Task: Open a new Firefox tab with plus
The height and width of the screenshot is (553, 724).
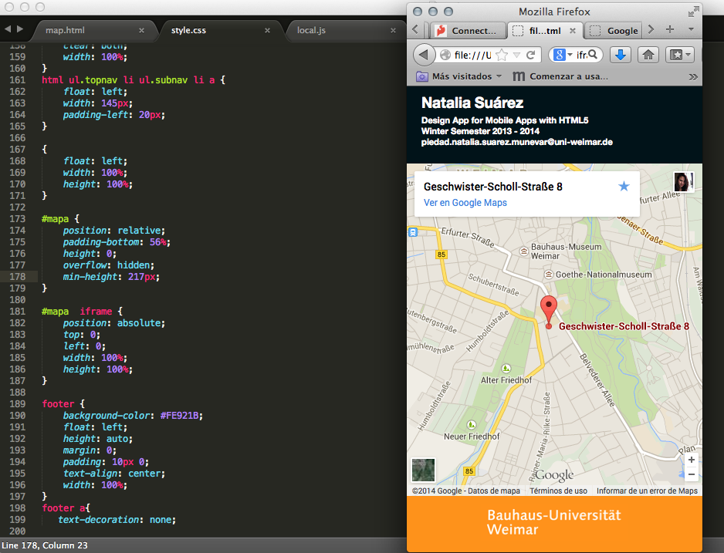Action: click(x=669, y=29)
